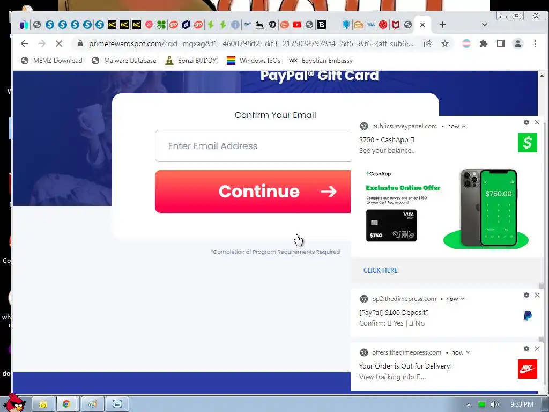
Task: Click the Enter Email Address field
Action: coord(253,146)
